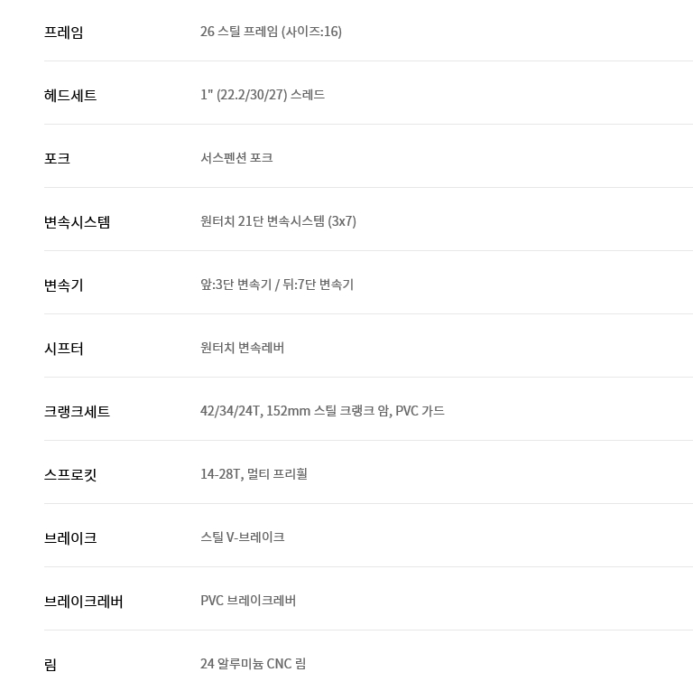Click the 14-28T, 멀티 프리휠 value

254,474
